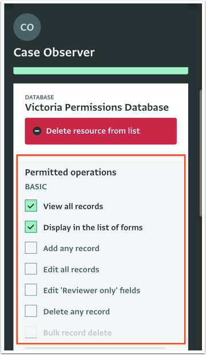The image size is (206, 355).
Task: Click Delete resource from list button
Action: (x=101, y=131)
